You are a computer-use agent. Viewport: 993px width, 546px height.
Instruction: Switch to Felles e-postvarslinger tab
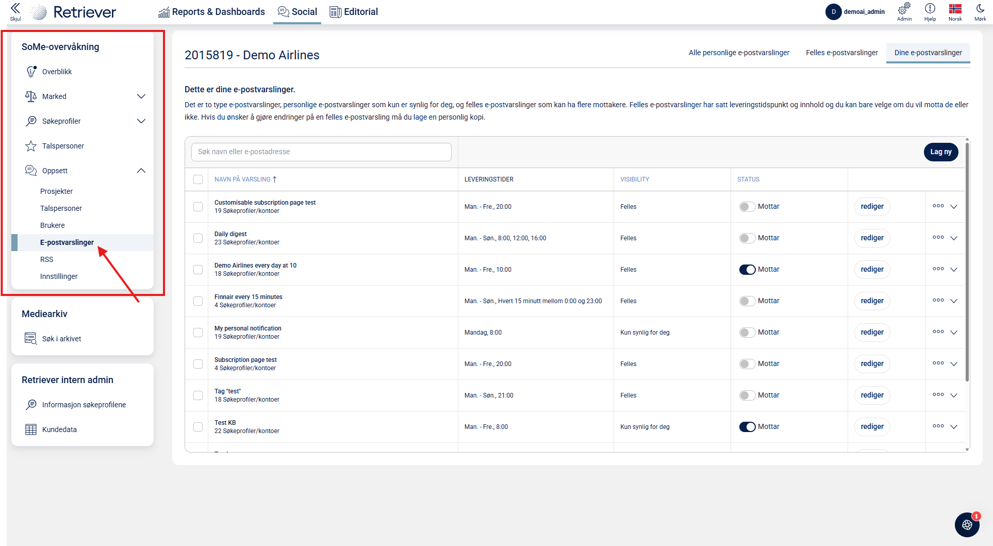pyautogui.click(x=841, y=53)
